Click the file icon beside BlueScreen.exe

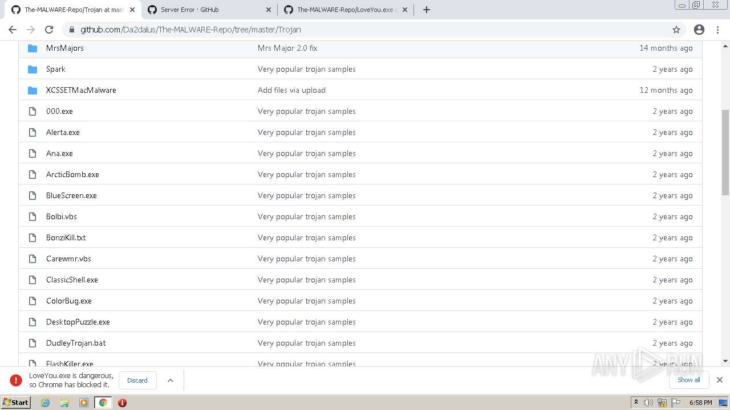tap(33, 196)
